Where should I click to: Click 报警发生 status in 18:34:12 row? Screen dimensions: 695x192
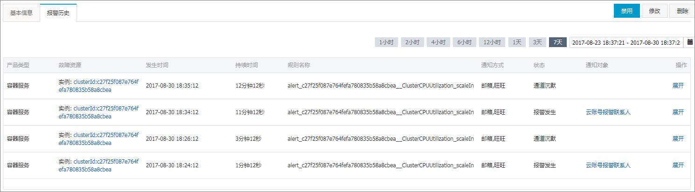[x=545, y=112]
